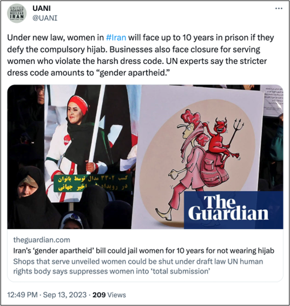Image resolution: width=290 pixels, height=306 pixels.
Task: Open the three-dot more options menu
Action: (x=279, y=8)
